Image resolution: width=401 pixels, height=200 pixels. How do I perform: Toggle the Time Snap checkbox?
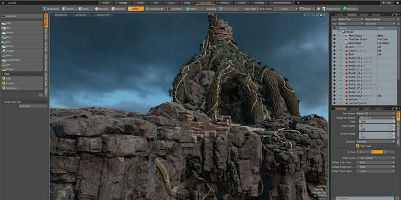pyautogui.click(x=358, y=146)
